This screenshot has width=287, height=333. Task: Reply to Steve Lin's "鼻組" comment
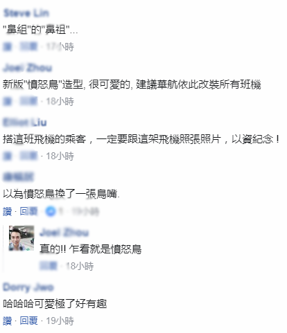click(x=28, y=46)
